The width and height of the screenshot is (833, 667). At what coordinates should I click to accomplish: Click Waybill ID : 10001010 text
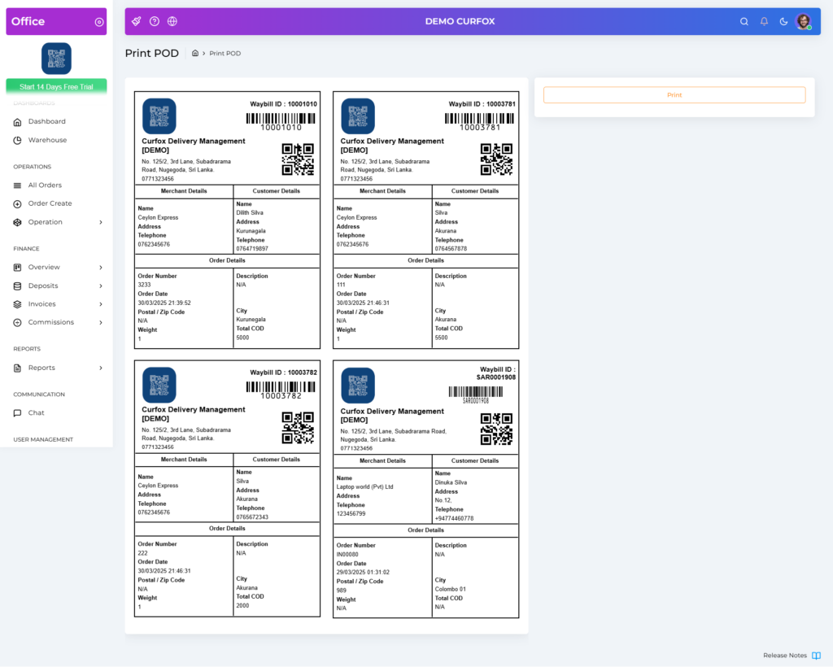283,104
